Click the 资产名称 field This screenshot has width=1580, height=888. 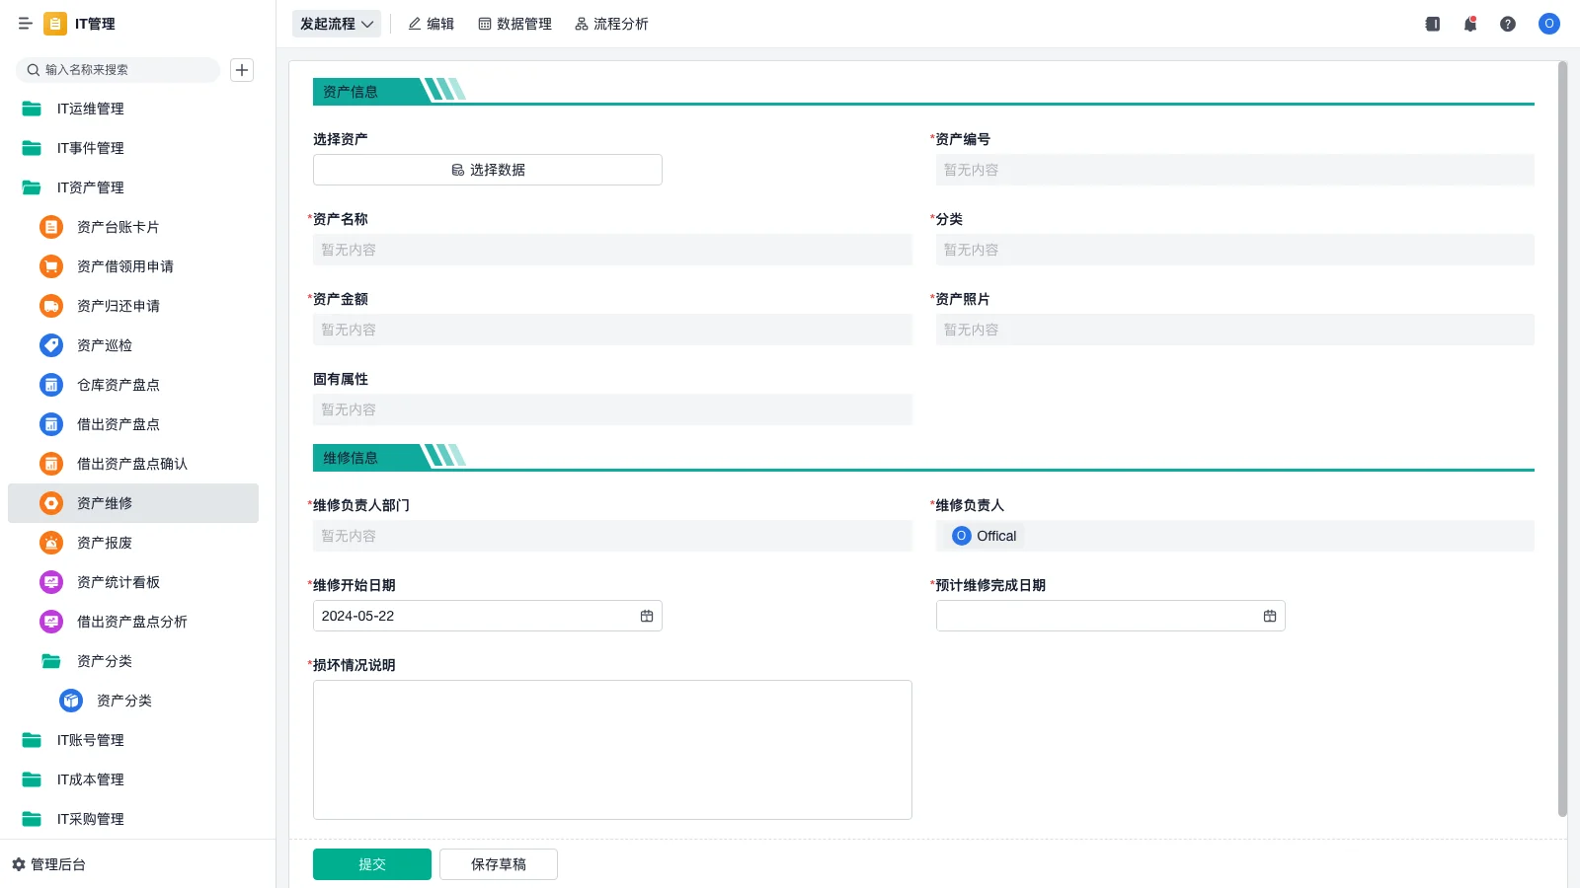612,250
